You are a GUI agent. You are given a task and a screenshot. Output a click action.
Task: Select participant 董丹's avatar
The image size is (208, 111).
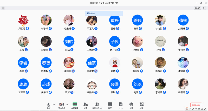(x=115, y=20)
